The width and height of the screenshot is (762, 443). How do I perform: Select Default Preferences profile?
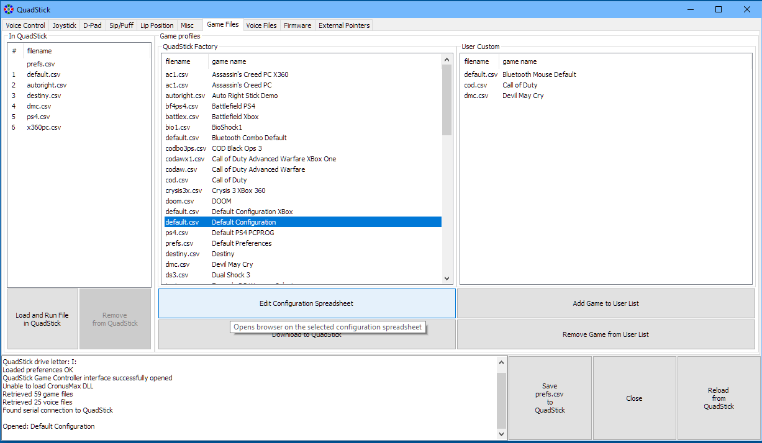pos(302,243)
